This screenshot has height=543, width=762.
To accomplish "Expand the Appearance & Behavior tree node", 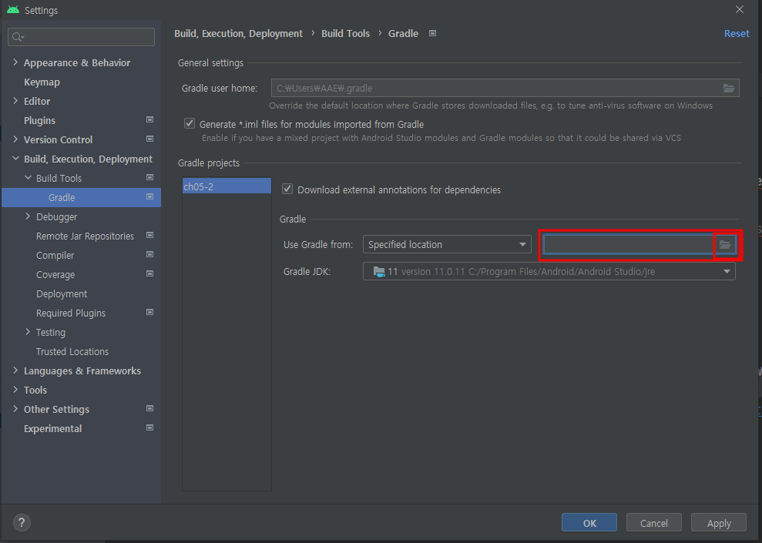I will coord(15,62).
